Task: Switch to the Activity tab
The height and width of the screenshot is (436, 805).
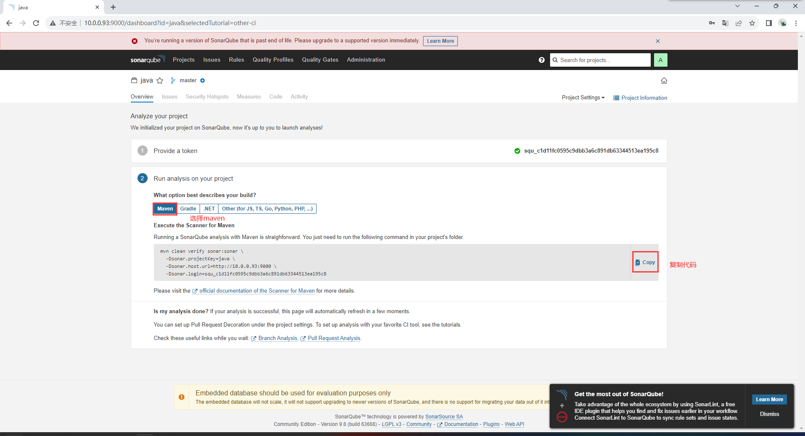Action: (299, 96)
